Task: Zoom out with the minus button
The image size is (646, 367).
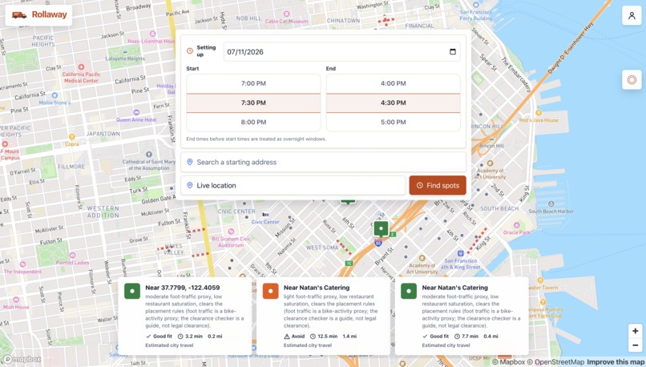Action: (x=635, y=345)
